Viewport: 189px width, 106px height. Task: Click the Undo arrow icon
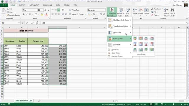coord(18,2)
